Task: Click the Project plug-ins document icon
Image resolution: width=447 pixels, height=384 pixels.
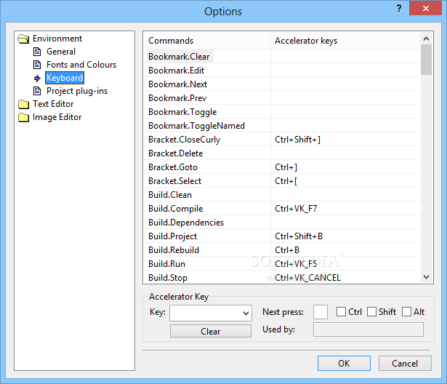Action: tap(37, 91)
